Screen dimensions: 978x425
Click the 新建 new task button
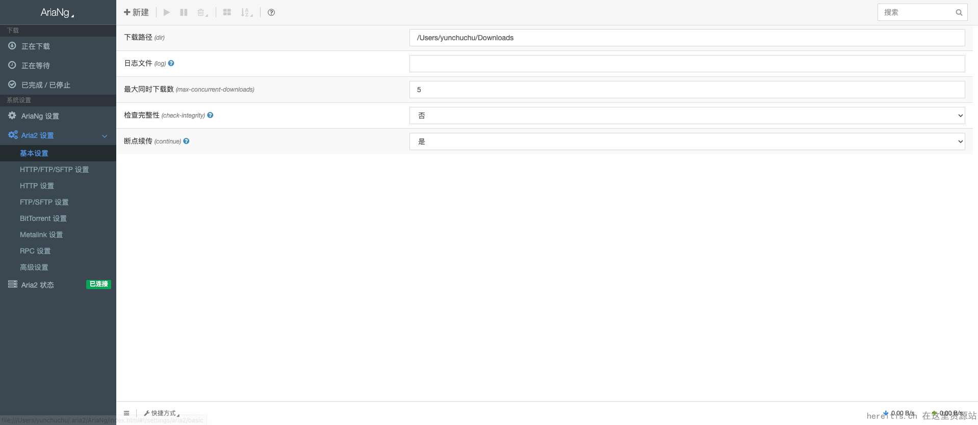136,12
